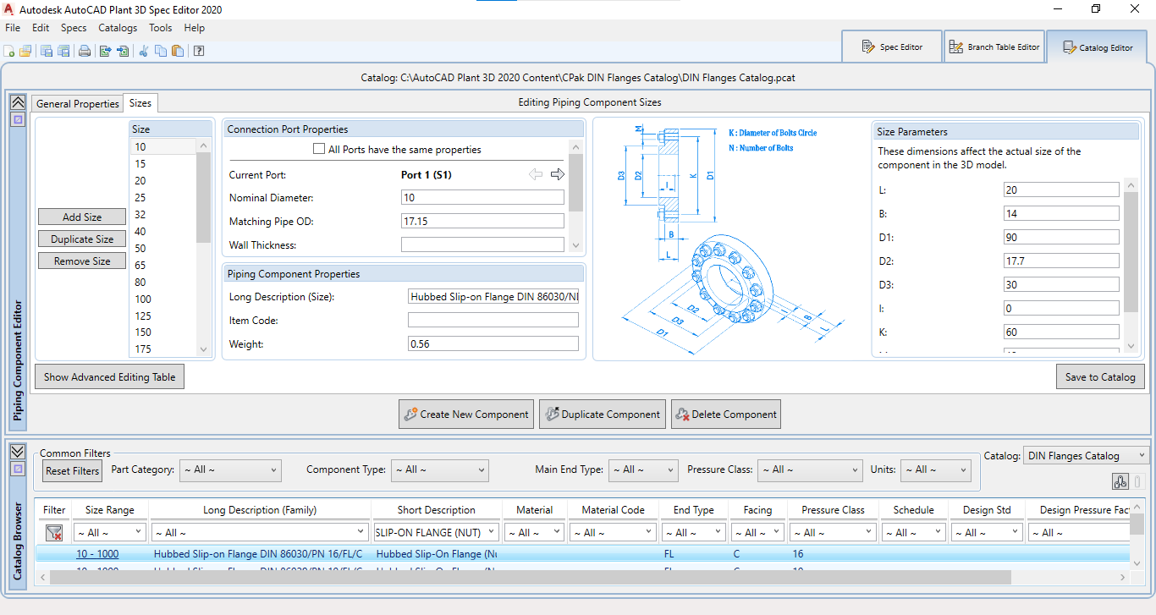Click the 10 - 1000 size range link
1156x615 pixels.
(97, 554)
